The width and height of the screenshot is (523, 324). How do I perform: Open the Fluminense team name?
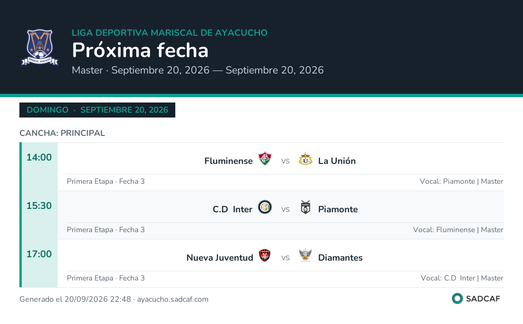[x=229, y=161]
